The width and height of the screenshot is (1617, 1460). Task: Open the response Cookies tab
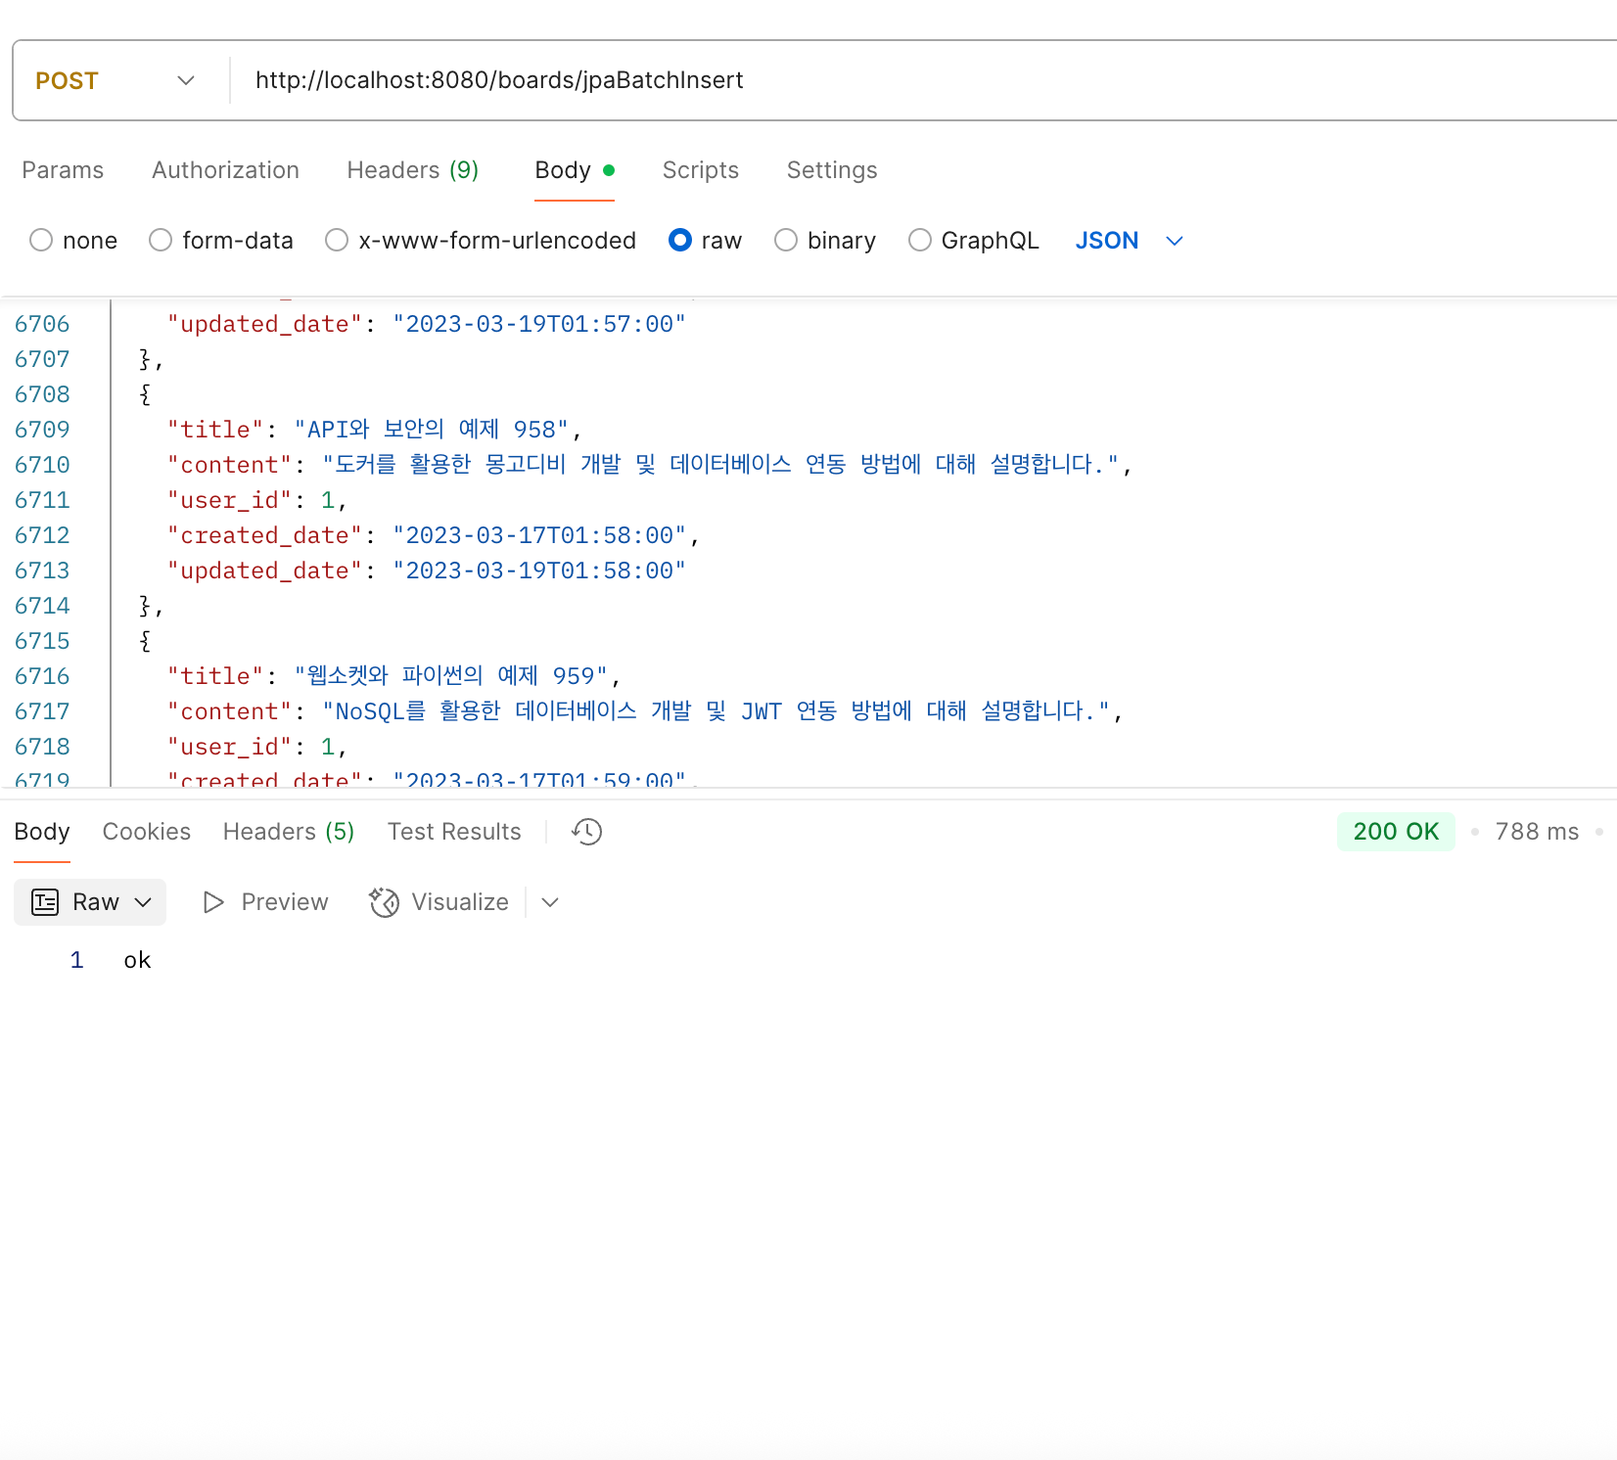tap(147, 832)
